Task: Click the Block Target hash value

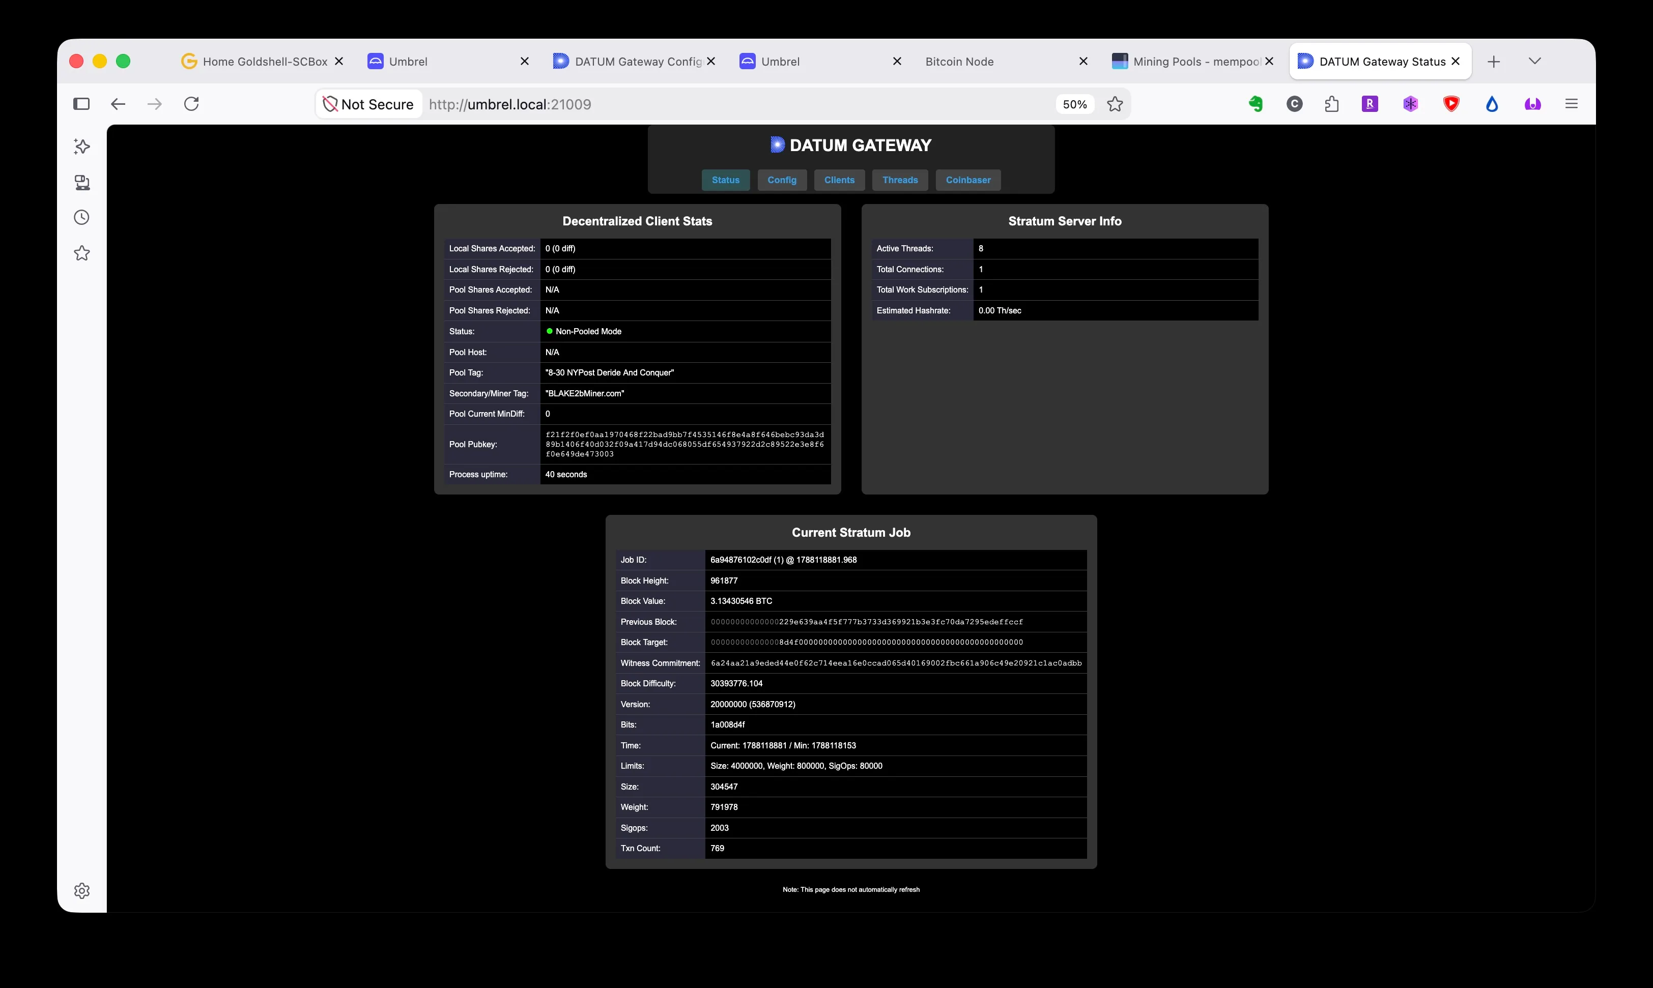Action: 867,643
